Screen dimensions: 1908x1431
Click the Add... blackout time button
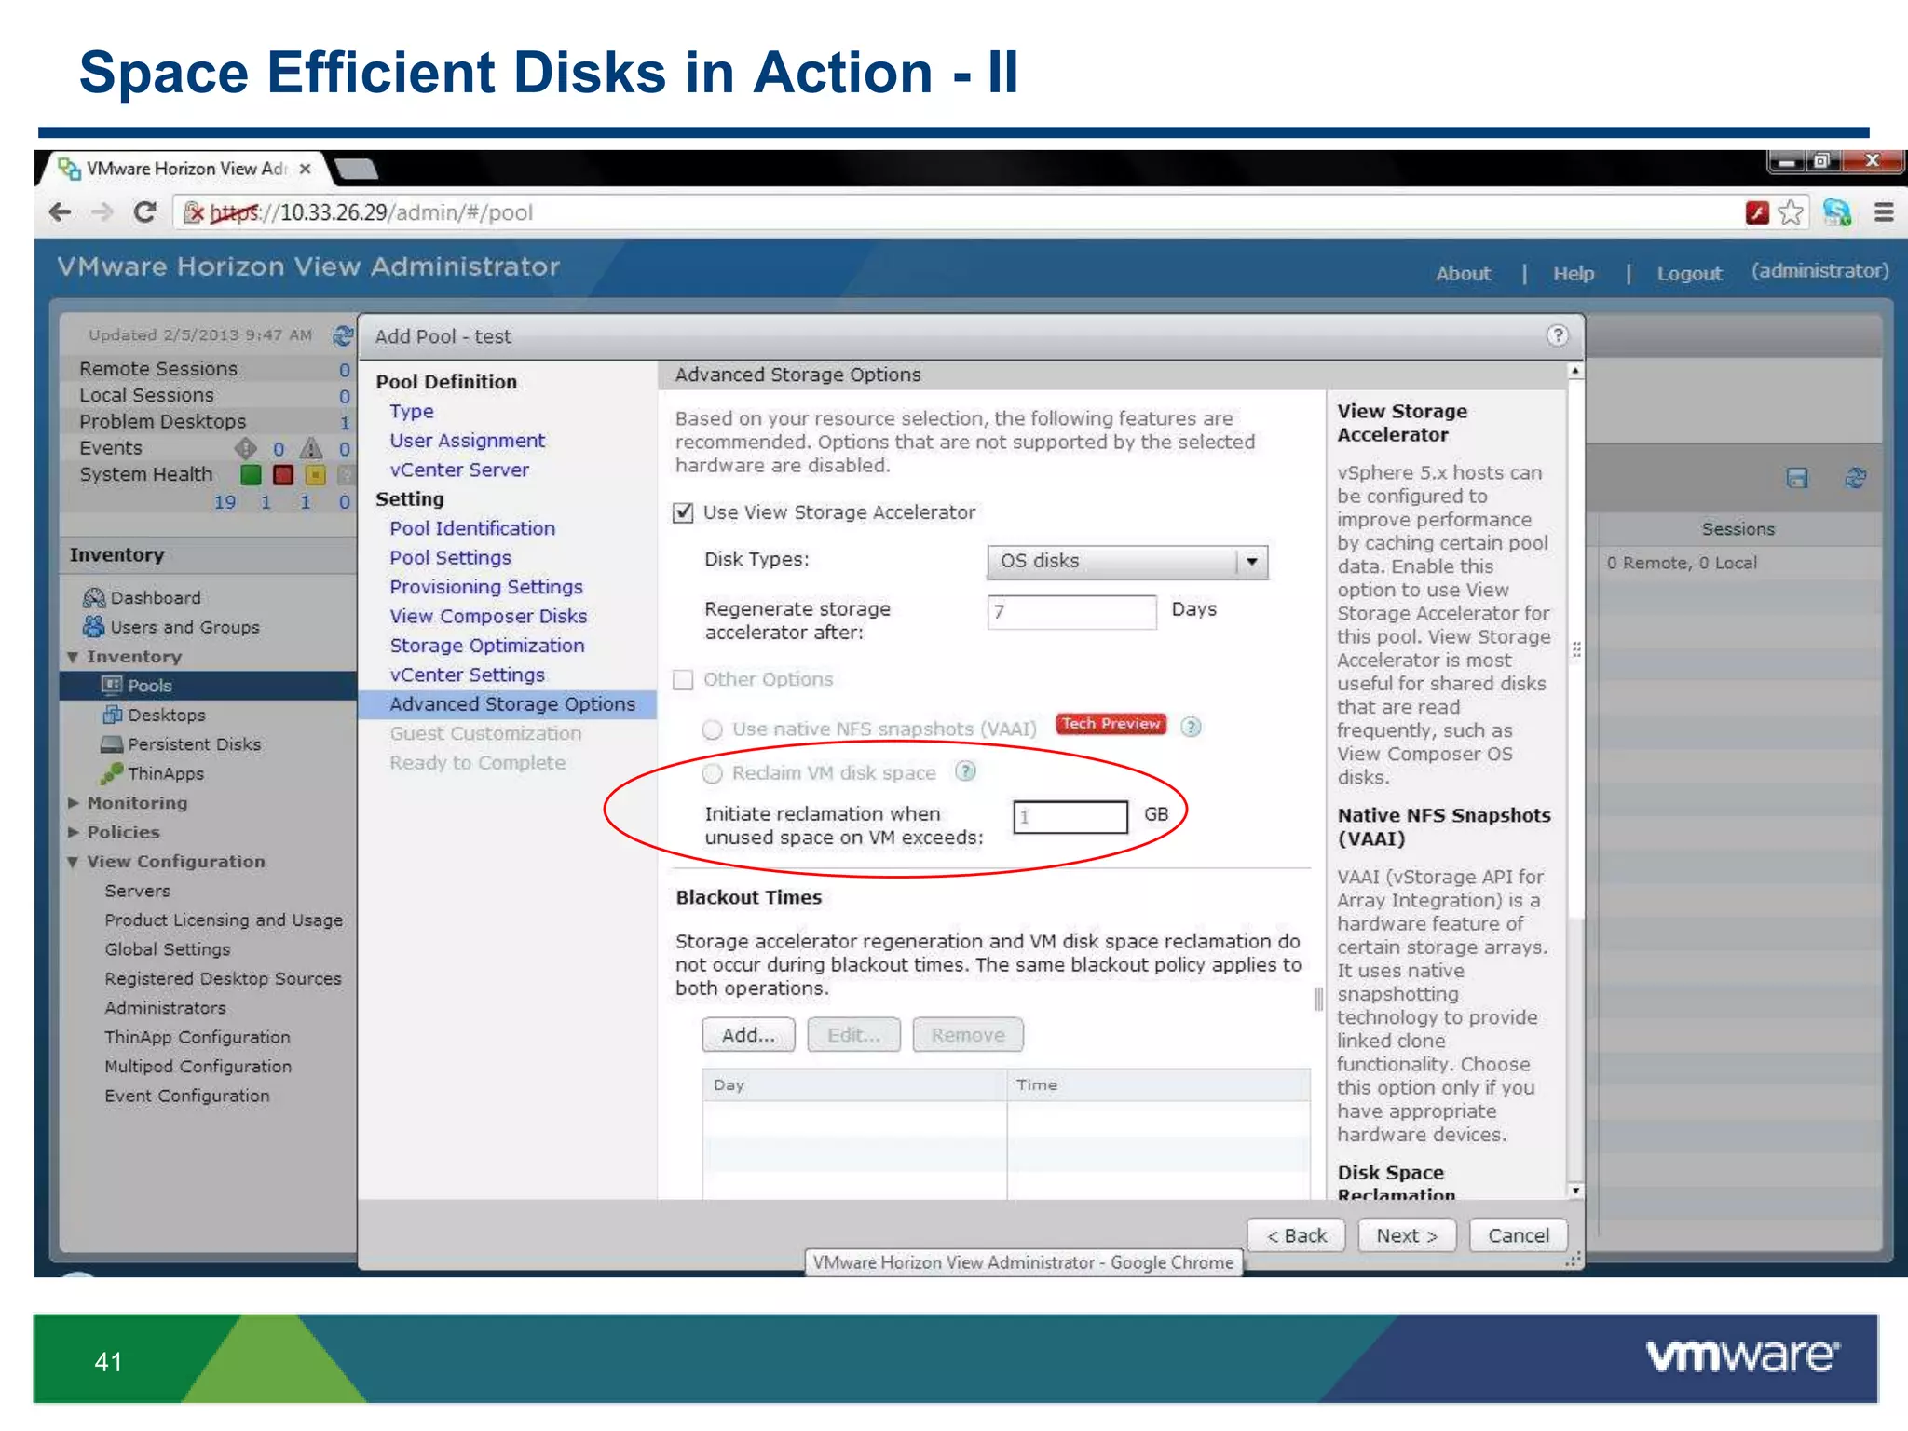click(748, 1035)
